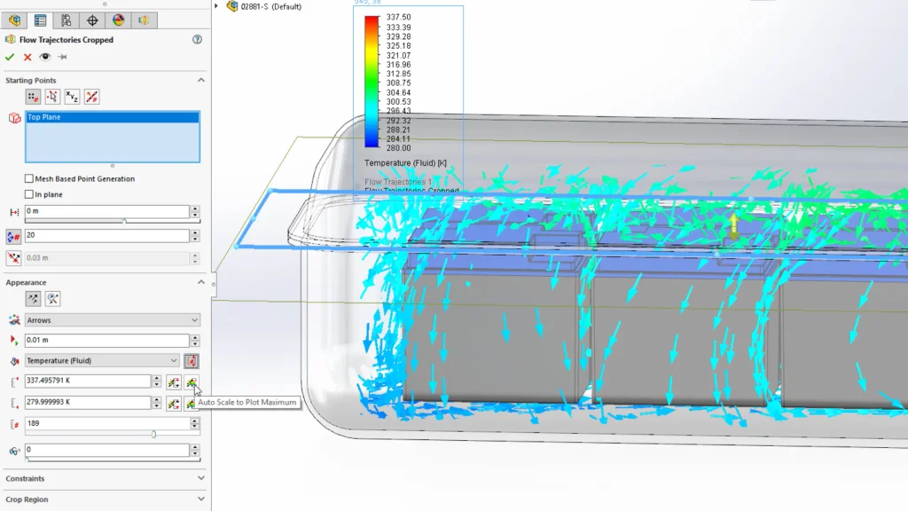This screenshot has height=511, width=908.
Task: Toggle the eye preview icon
Action: point(45,57)
